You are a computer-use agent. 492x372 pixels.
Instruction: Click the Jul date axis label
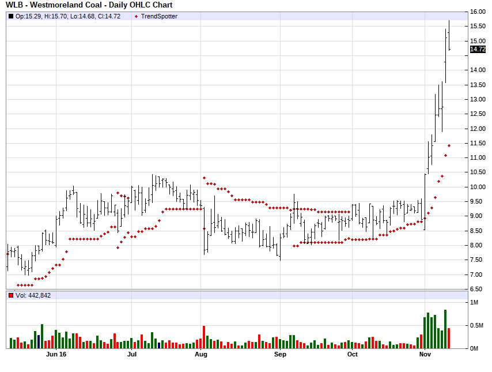[x=132, y=354]
